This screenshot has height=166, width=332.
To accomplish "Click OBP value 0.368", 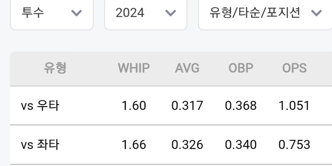I will click(x=241, y=106).
